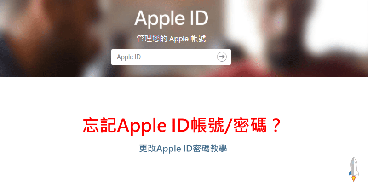
Task: Click the red question mark in headline
Action: [x=275, y=126]
